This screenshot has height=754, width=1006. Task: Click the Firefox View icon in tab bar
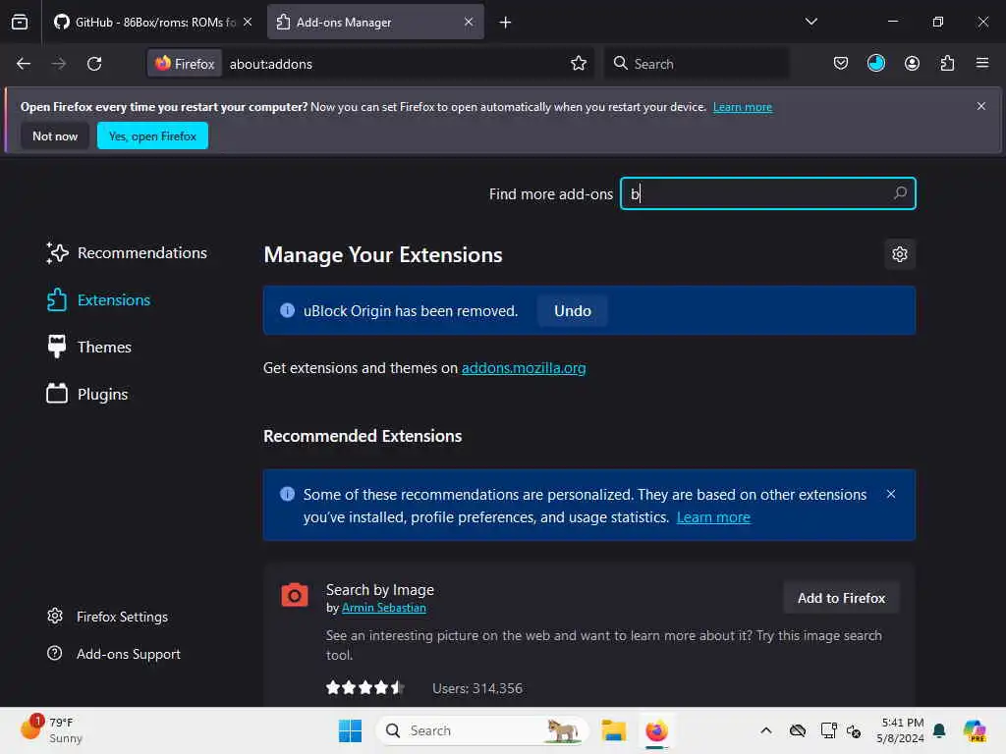click(20, 22)
